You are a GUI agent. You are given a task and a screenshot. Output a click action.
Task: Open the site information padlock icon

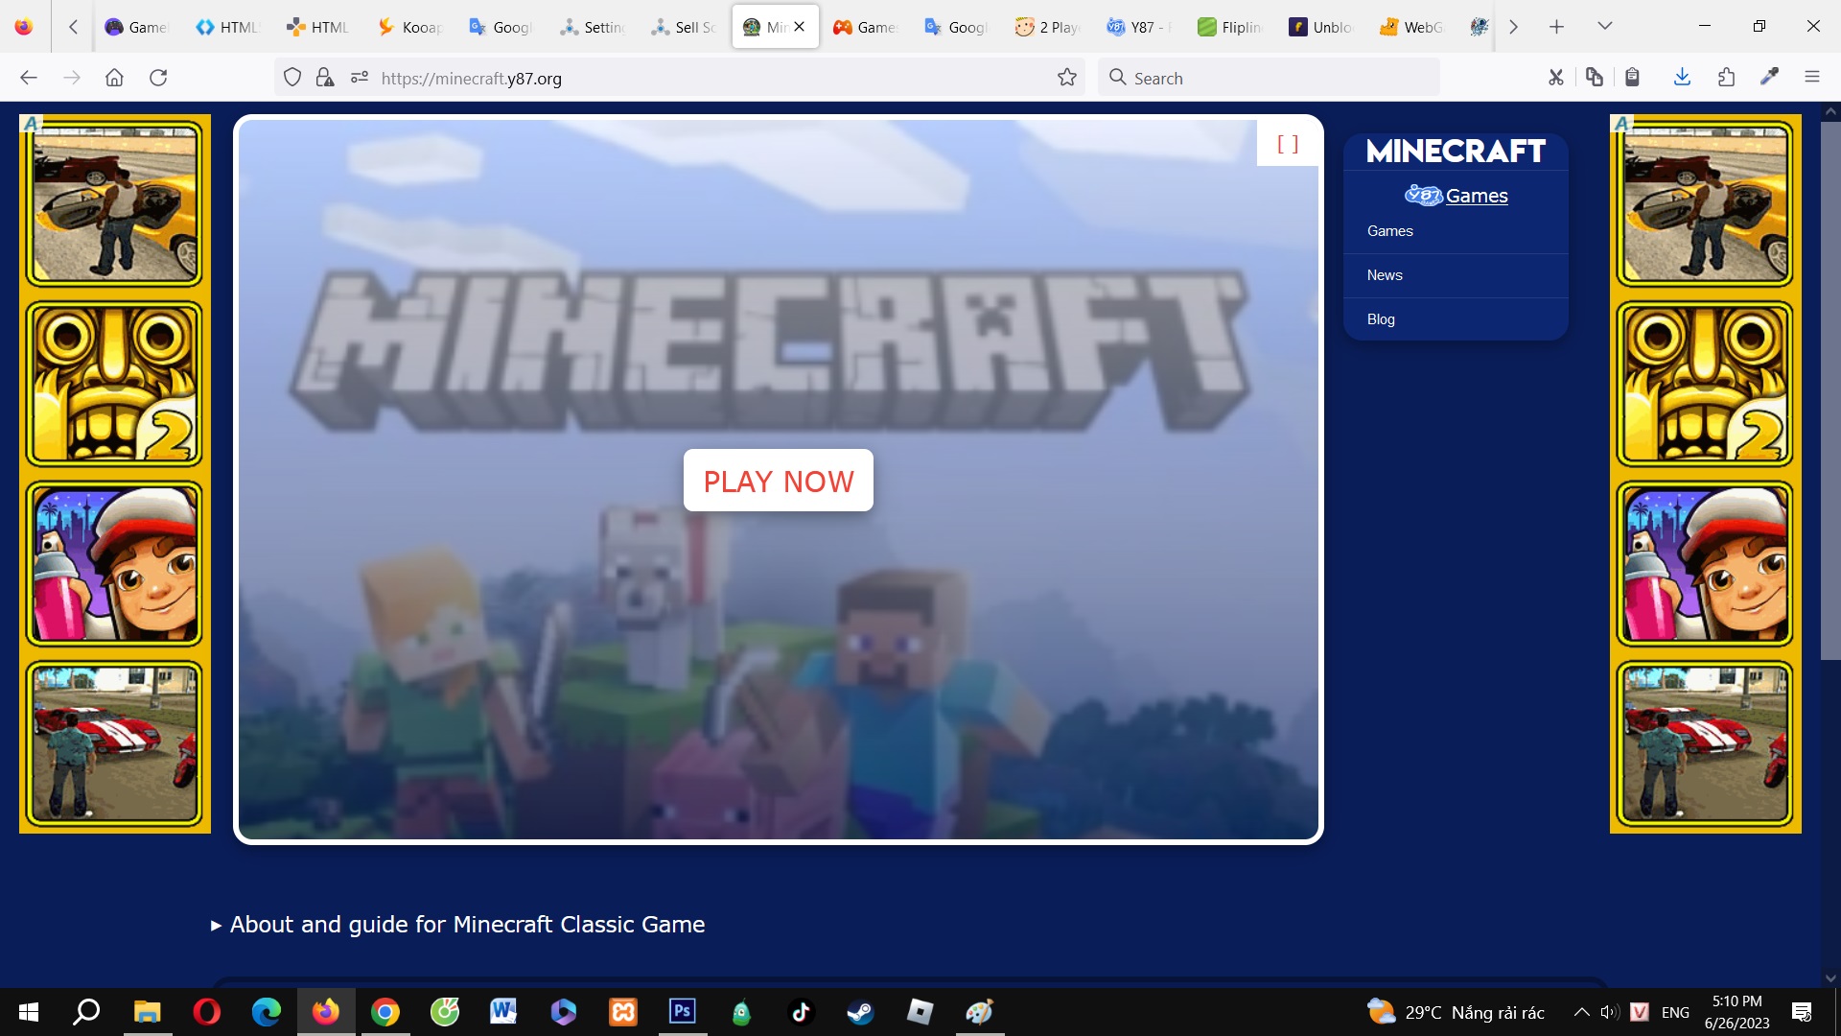click(325, 78)
